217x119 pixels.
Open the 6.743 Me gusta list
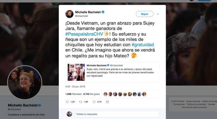[x=92, y=94]
